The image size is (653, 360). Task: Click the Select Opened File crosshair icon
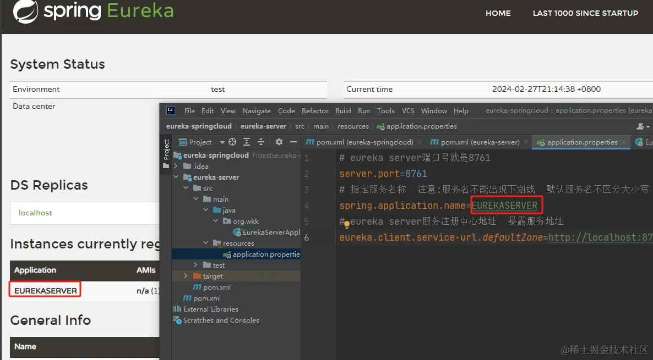tap(232, 142)
